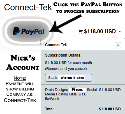Click the item price $118.00 USD
This screenshot has height=114, width=125.
(x=110, y=90)
